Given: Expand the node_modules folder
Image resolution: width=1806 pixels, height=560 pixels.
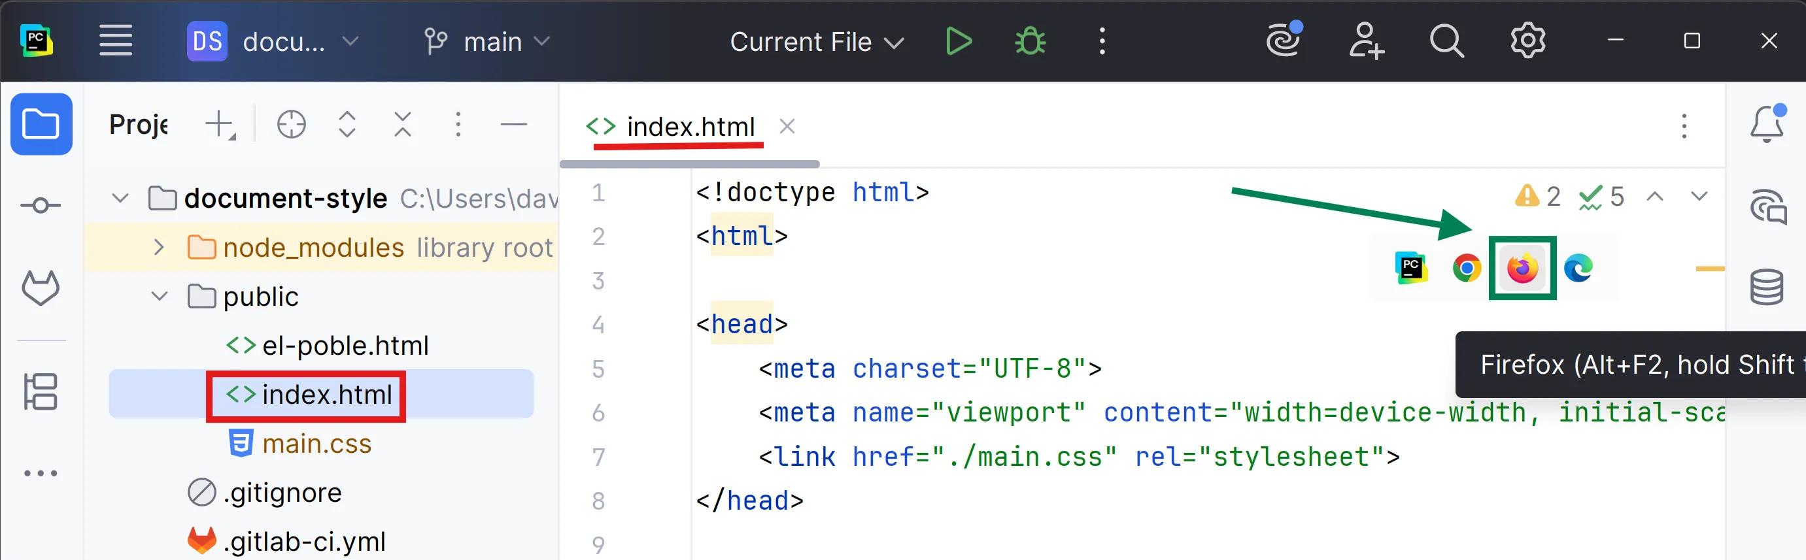Looking at the screenshot, I should (x=159, y=248).
